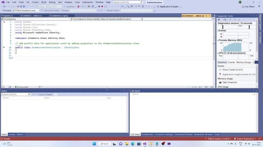
Task: Switch to Diagnostic Tools Summary tab
Action: (222, 62)
